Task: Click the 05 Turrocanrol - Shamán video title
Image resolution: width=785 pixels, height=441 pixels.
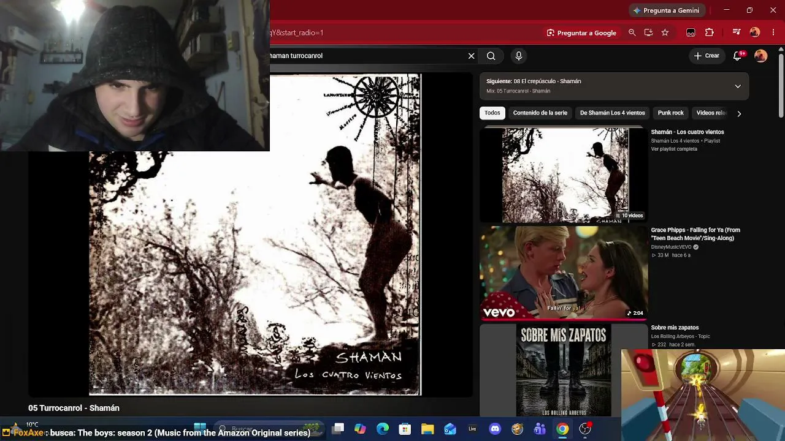Action: 74,408
